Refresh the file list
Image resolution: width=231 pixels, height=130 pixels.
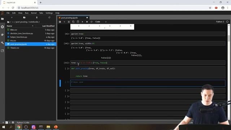click(x=49, y=18)
